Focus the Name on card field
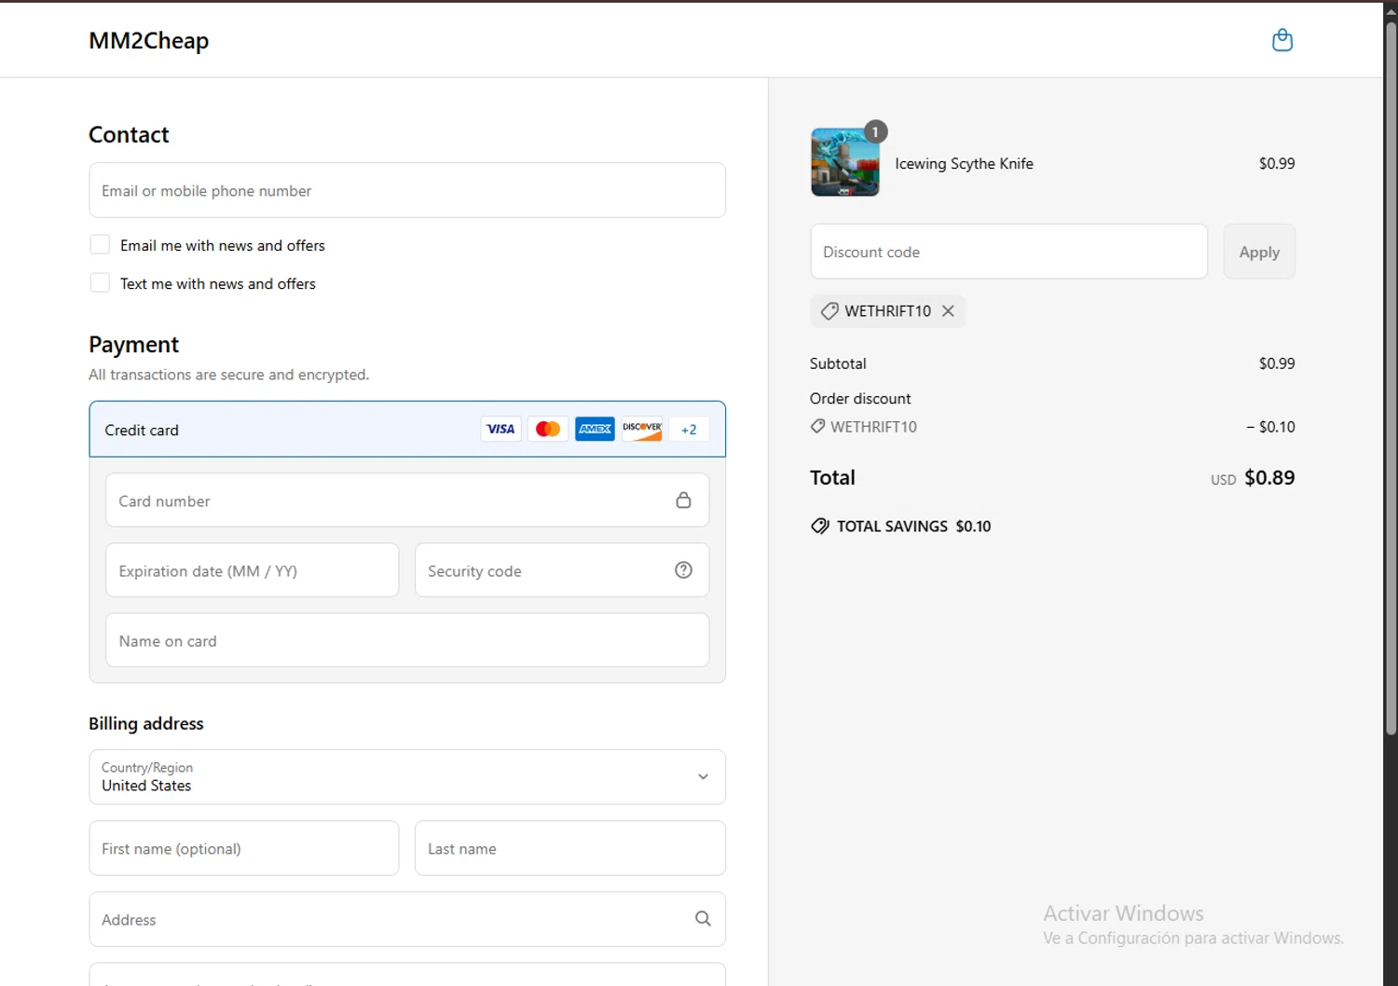This screenshot has width=1398, height=986. [407, 640]
